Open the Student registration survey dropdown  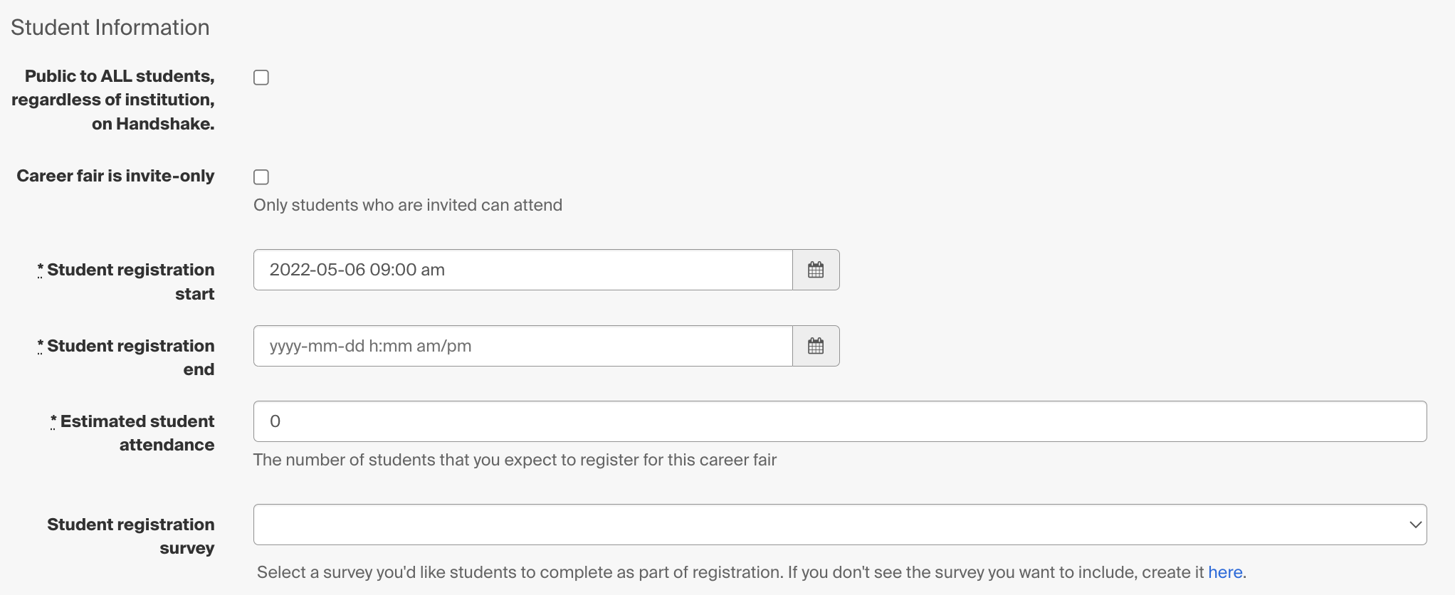click(840, 524)
